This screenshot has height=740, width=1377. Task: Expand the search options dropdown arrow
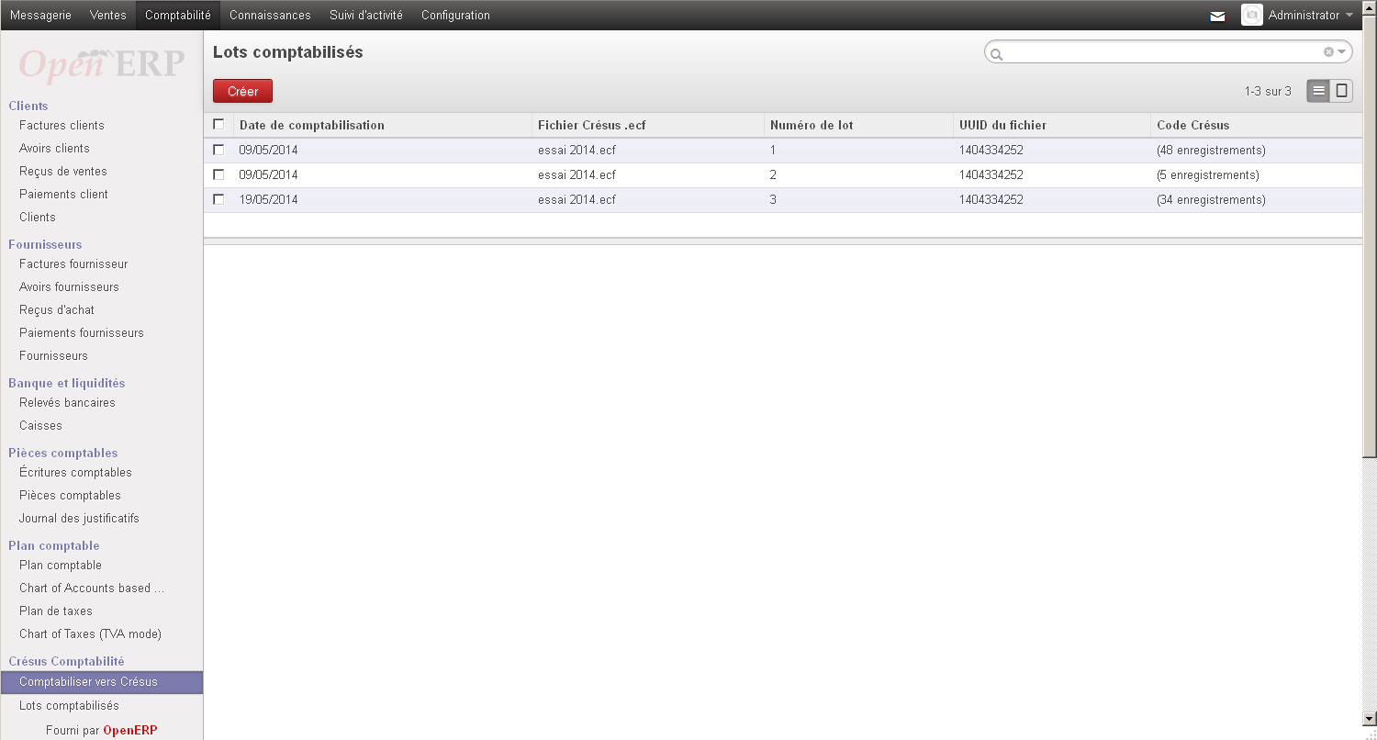point(1341,52)
